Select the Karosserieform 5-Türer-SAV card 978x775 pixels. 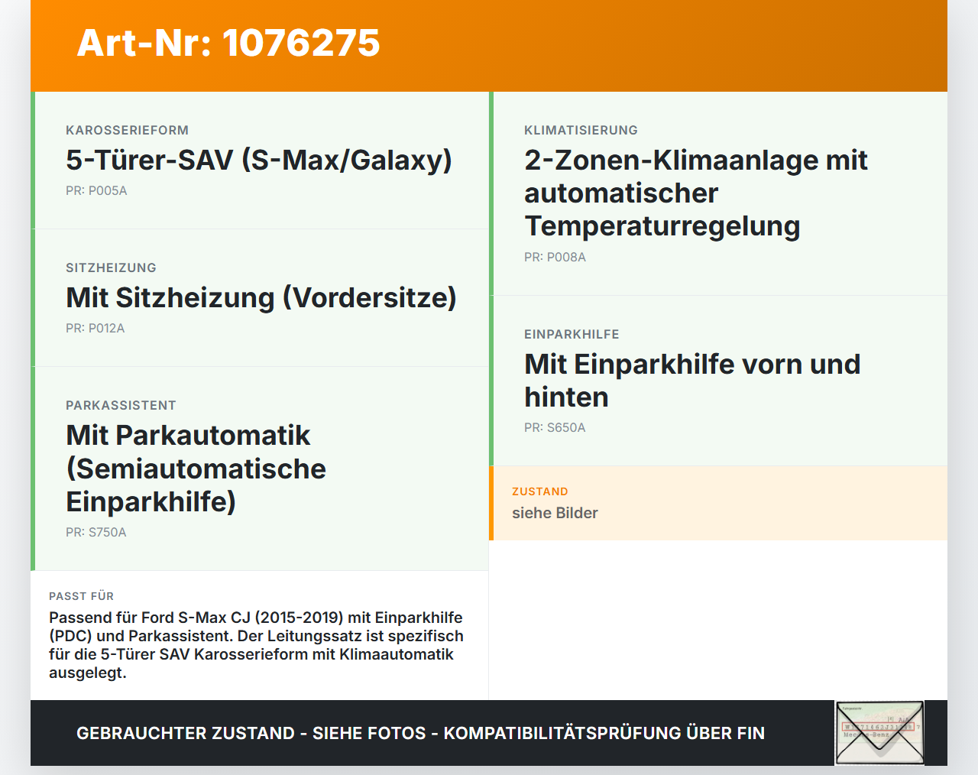[260, 161]
